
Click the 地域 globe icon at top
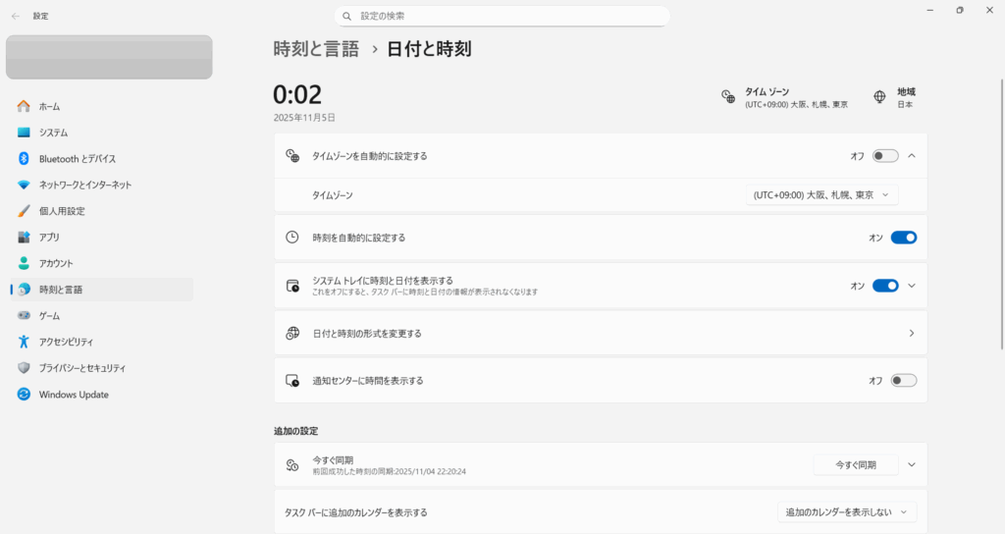click(x=879, y=96)
